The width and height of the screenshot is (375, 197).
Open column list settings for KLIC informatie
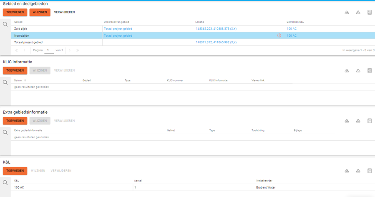[x=370, y=71]
